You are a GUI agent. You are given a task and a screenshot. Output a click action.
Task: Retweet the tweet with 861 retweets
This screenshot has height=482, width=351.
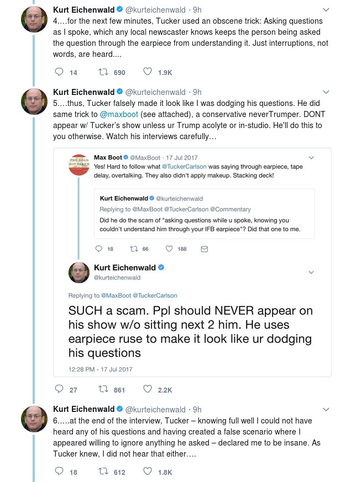pos(103,389)
